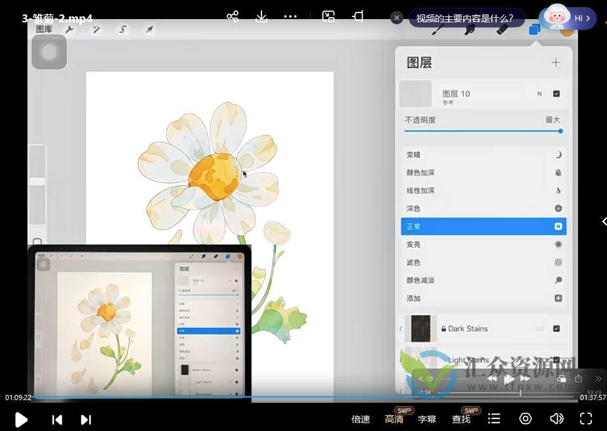Open the three-dot more options menu
The image size is (607, 431).
pyautogui.click(x=291, y=16)
